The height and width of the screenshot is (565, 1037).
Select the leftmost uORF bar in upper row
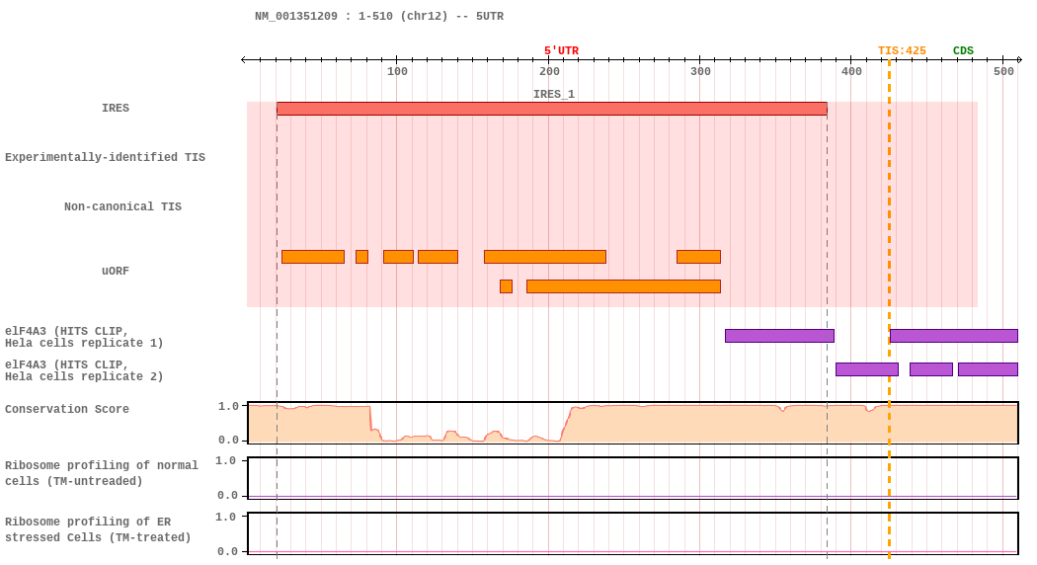pos(312,257)
